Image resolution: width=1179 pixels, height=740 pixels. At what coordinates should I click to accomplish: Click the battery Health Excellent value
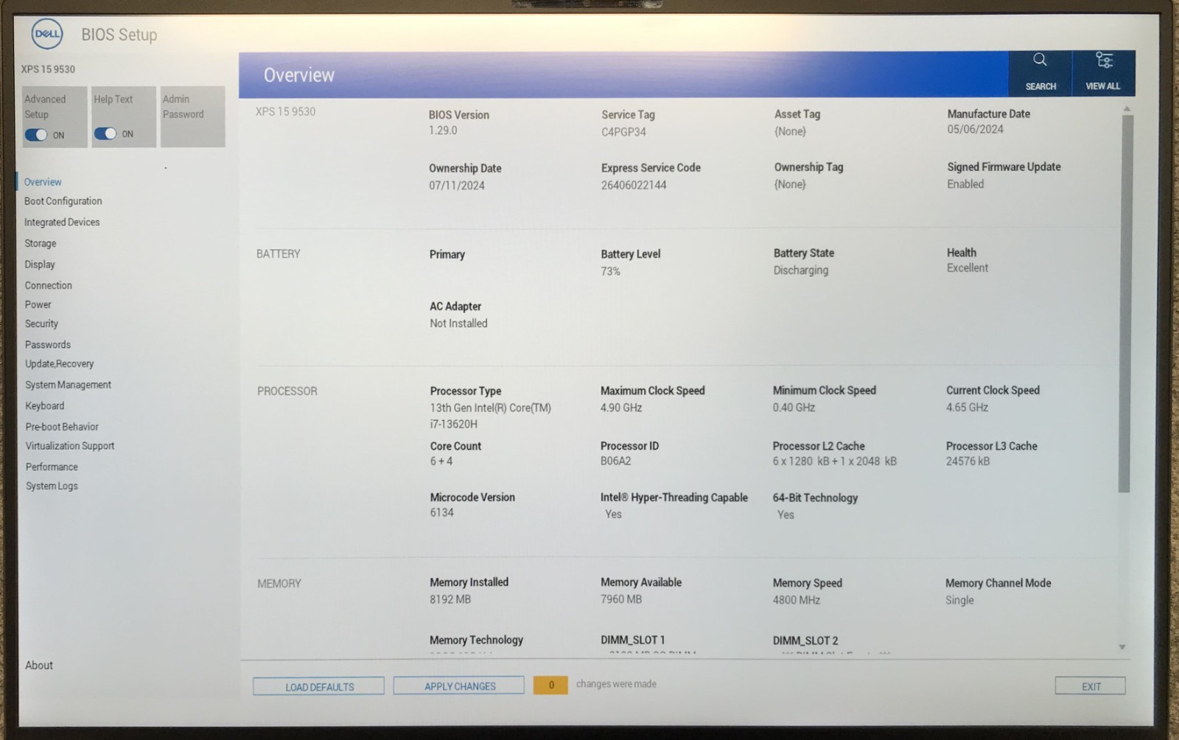[x=968, y=268]
